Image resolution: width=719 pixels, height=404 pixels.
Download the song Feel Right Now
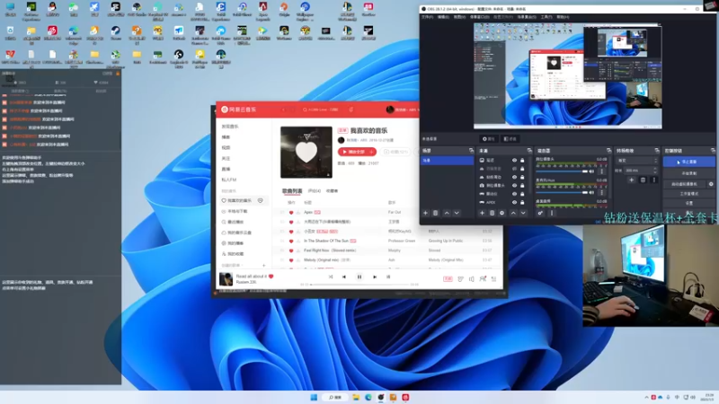pyautogui.click(x=298, y=250)
